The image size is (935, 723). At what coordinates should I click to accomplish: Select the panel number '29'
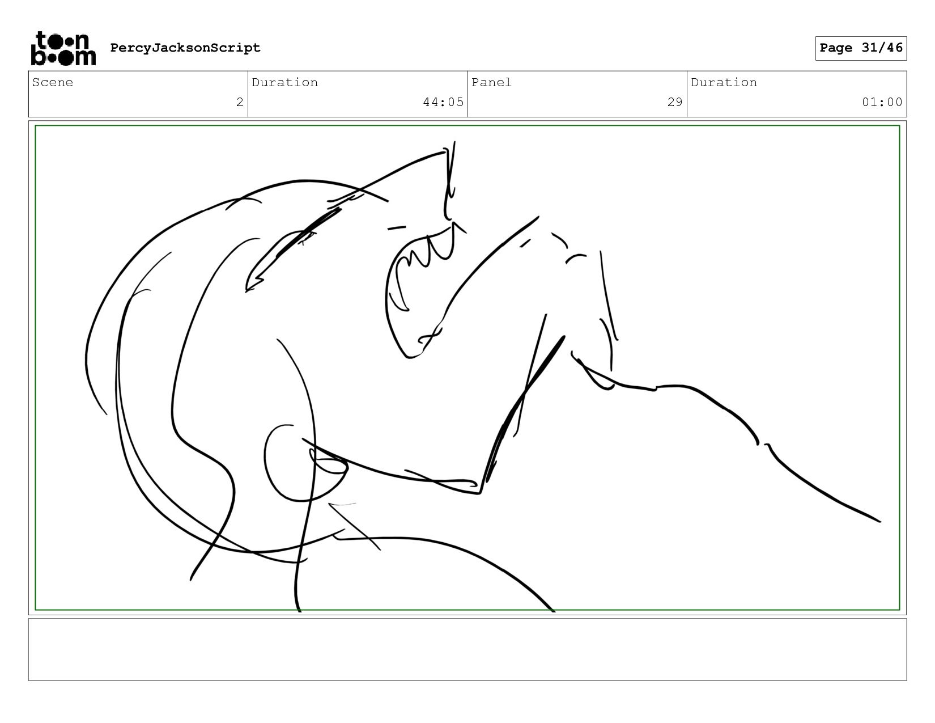click(x=675, y=102)
